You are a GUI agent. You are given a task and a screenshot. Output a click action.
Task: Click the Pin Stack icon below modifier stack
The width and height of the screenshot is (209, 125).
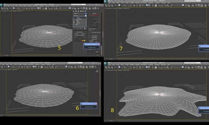(x=75, y=28)
